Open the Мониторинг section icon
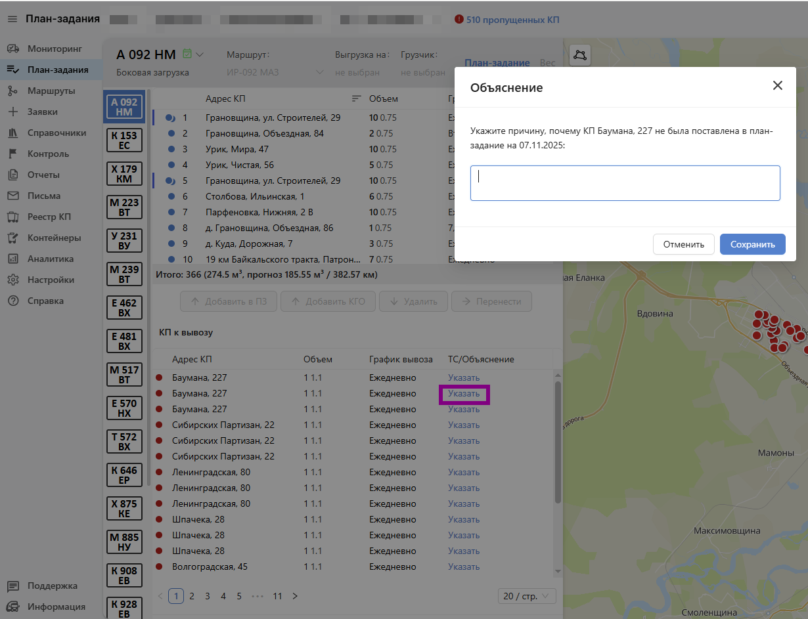 [12, 49]
